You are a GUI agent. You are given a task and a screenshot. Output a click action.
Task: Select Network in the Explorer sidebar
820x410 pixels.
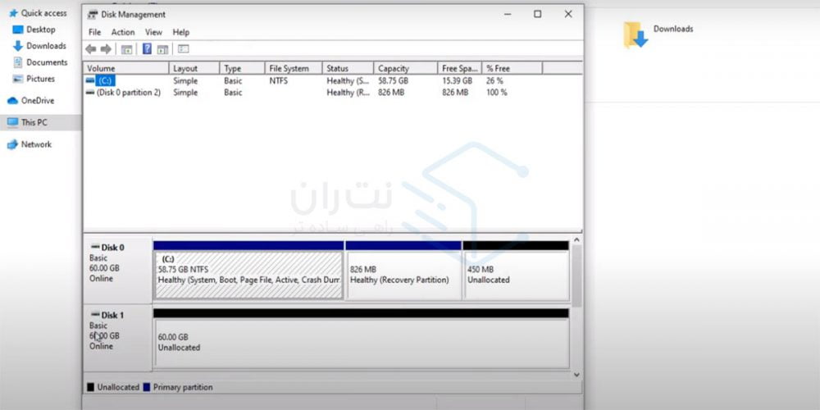[x=36, y=144]
